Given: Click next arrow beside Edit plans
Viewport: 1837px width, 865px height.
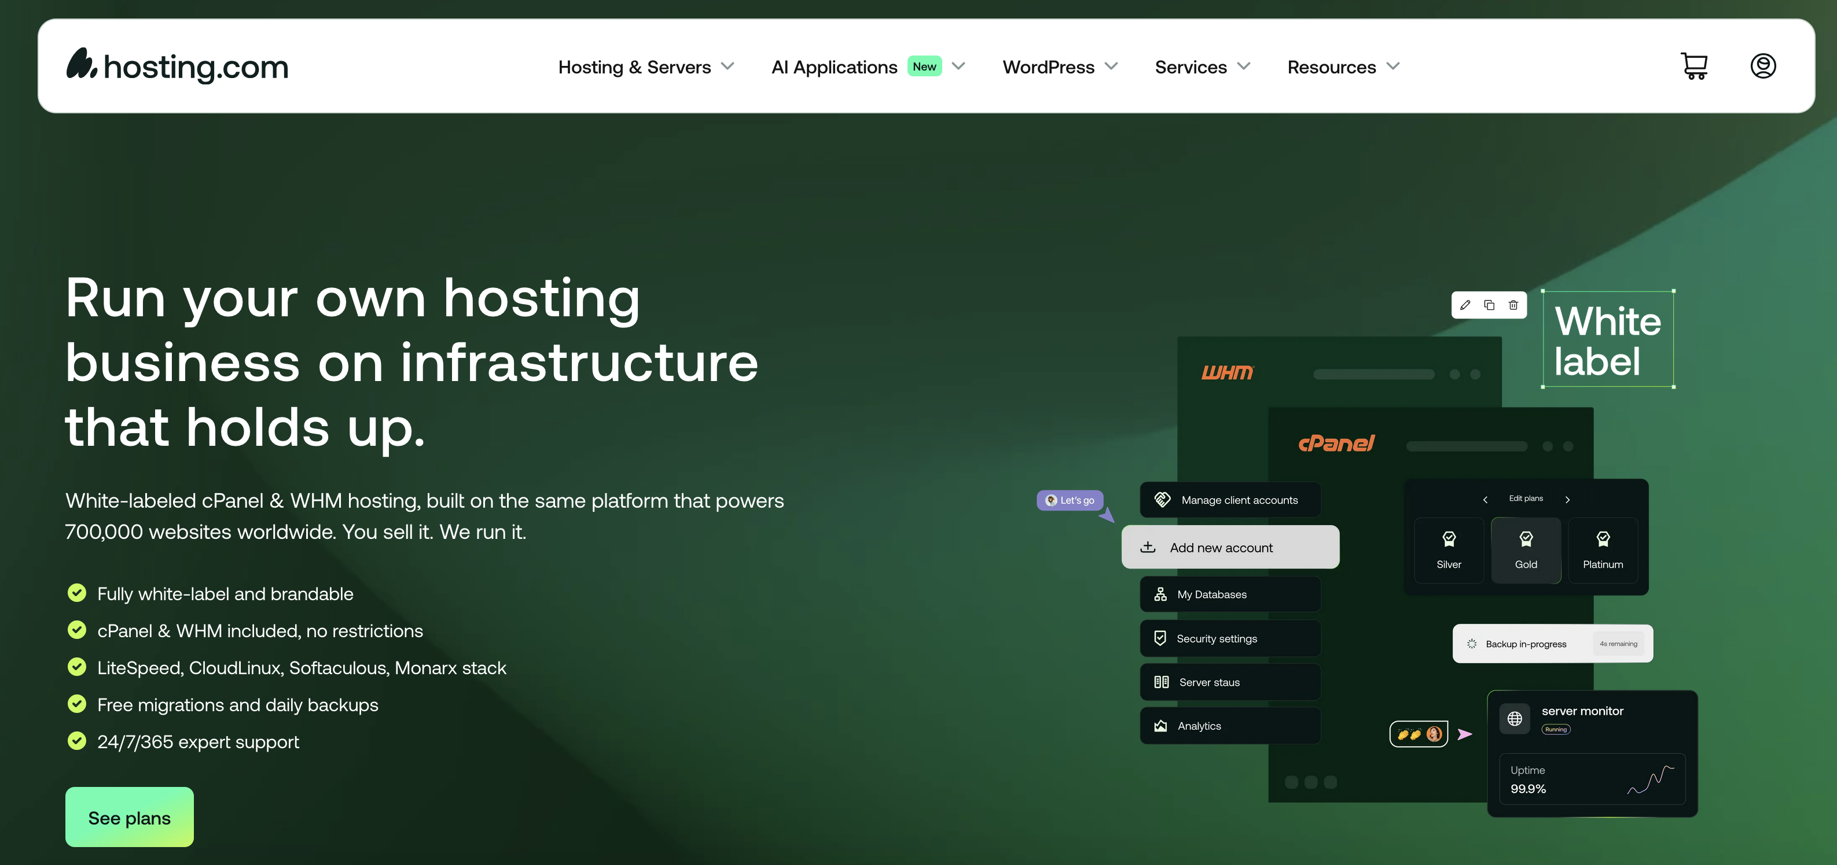Looking at the screenshot, I should (x=1567, y=500).
